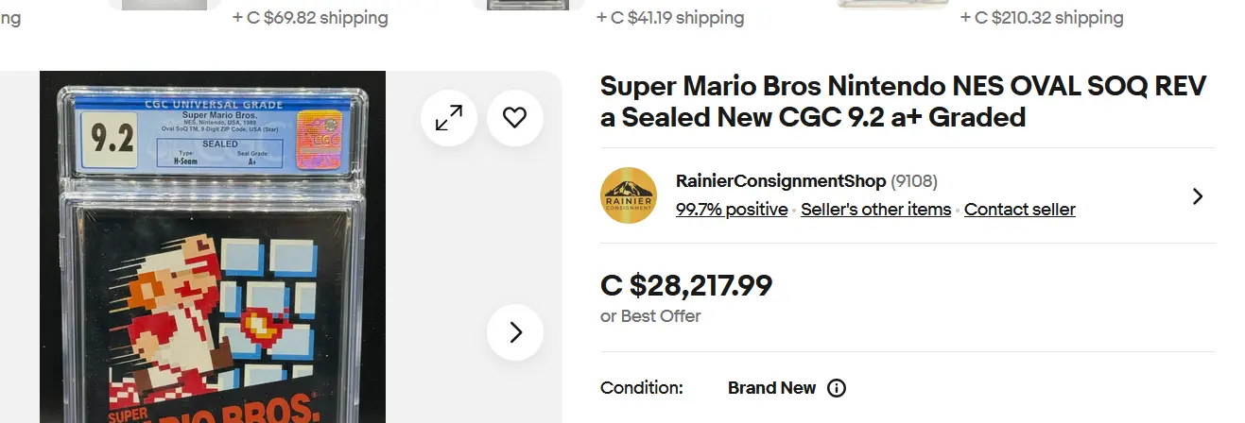Click the Rainier Consignment seller logo
This screenshot has width=1245, height=423.
pos(629,195)
